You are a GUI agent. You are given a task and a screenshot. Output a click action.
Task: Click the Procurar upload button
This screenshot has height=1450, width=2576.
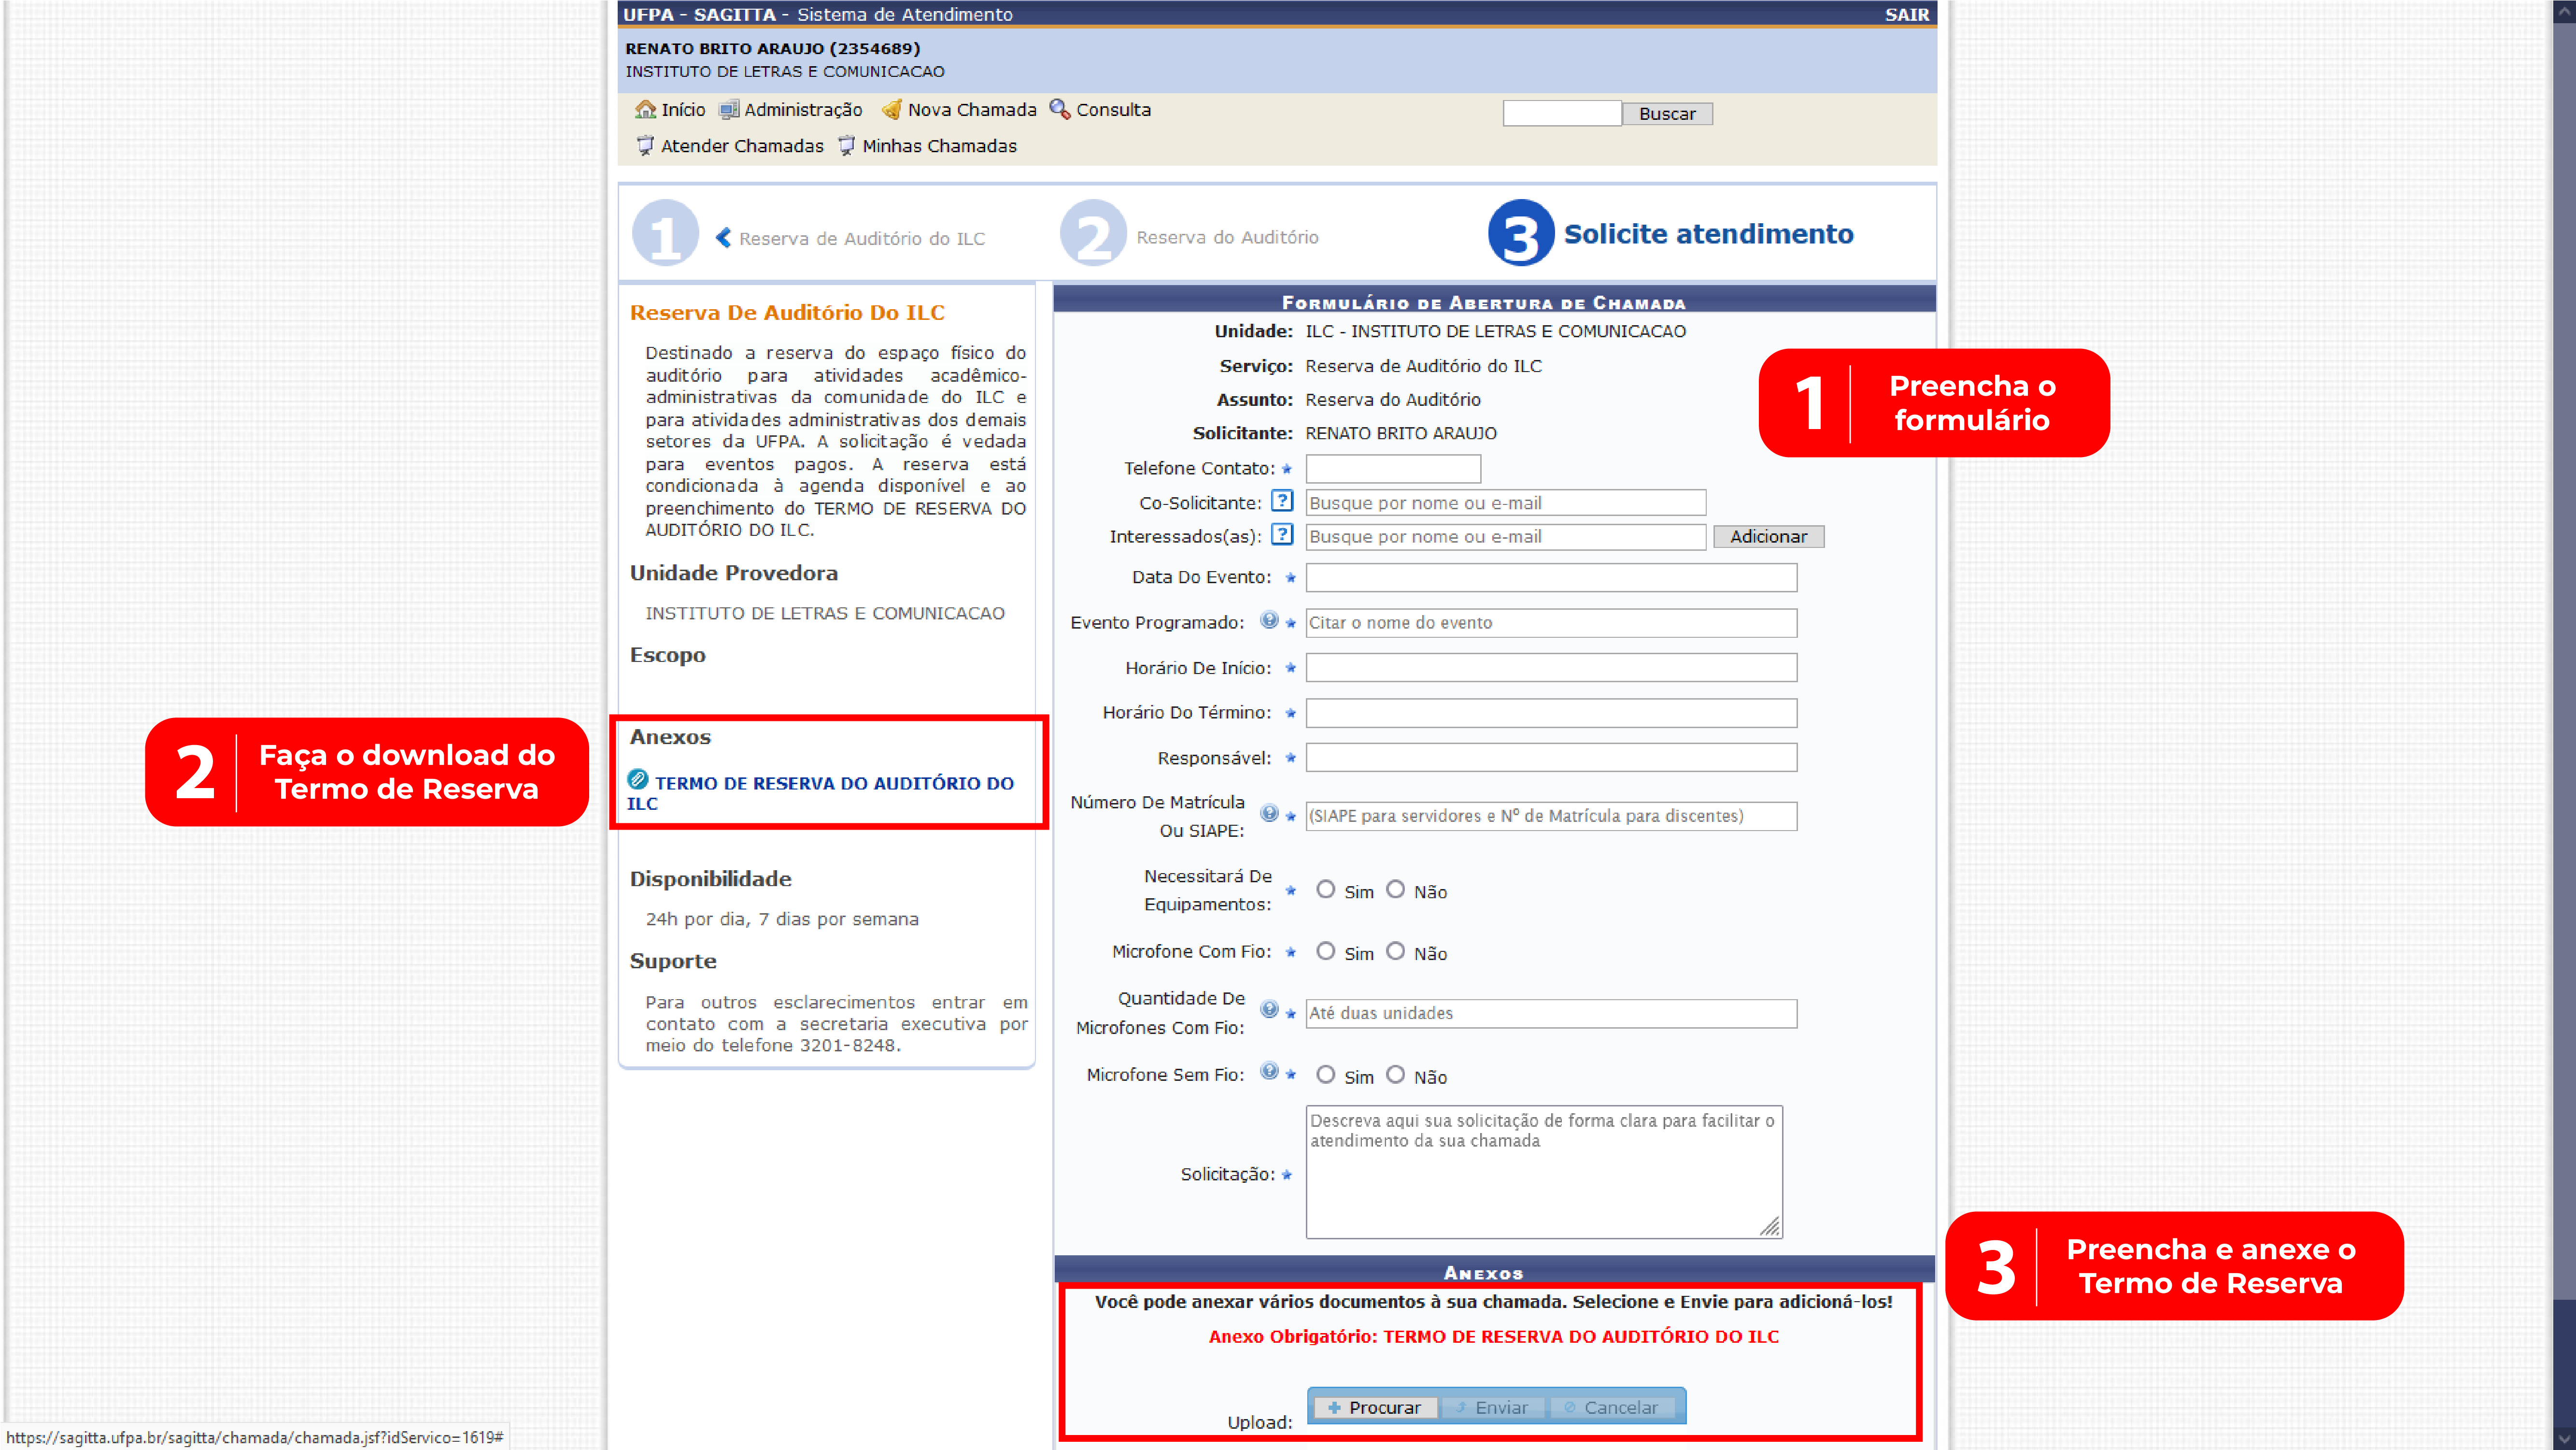pyautogui.click(x=1375, y=1407)
